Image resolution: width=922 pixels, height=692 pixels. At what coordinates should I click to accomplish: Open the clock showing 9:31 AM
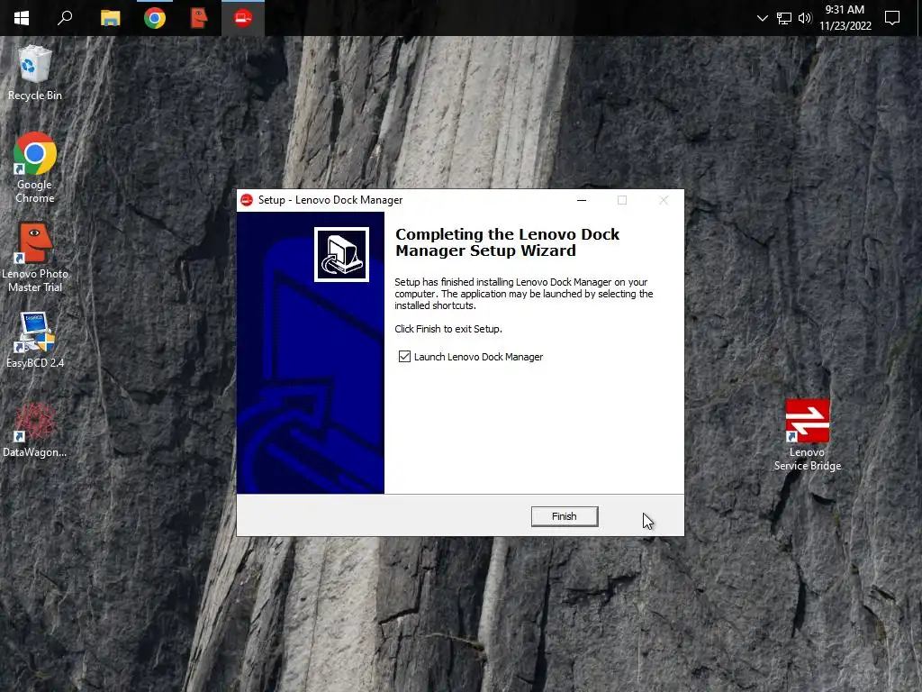[845, 18]
